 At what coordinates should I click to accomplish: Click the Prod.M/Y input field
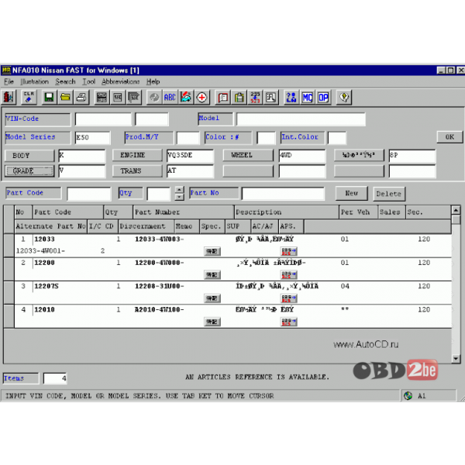coord(188,138)
